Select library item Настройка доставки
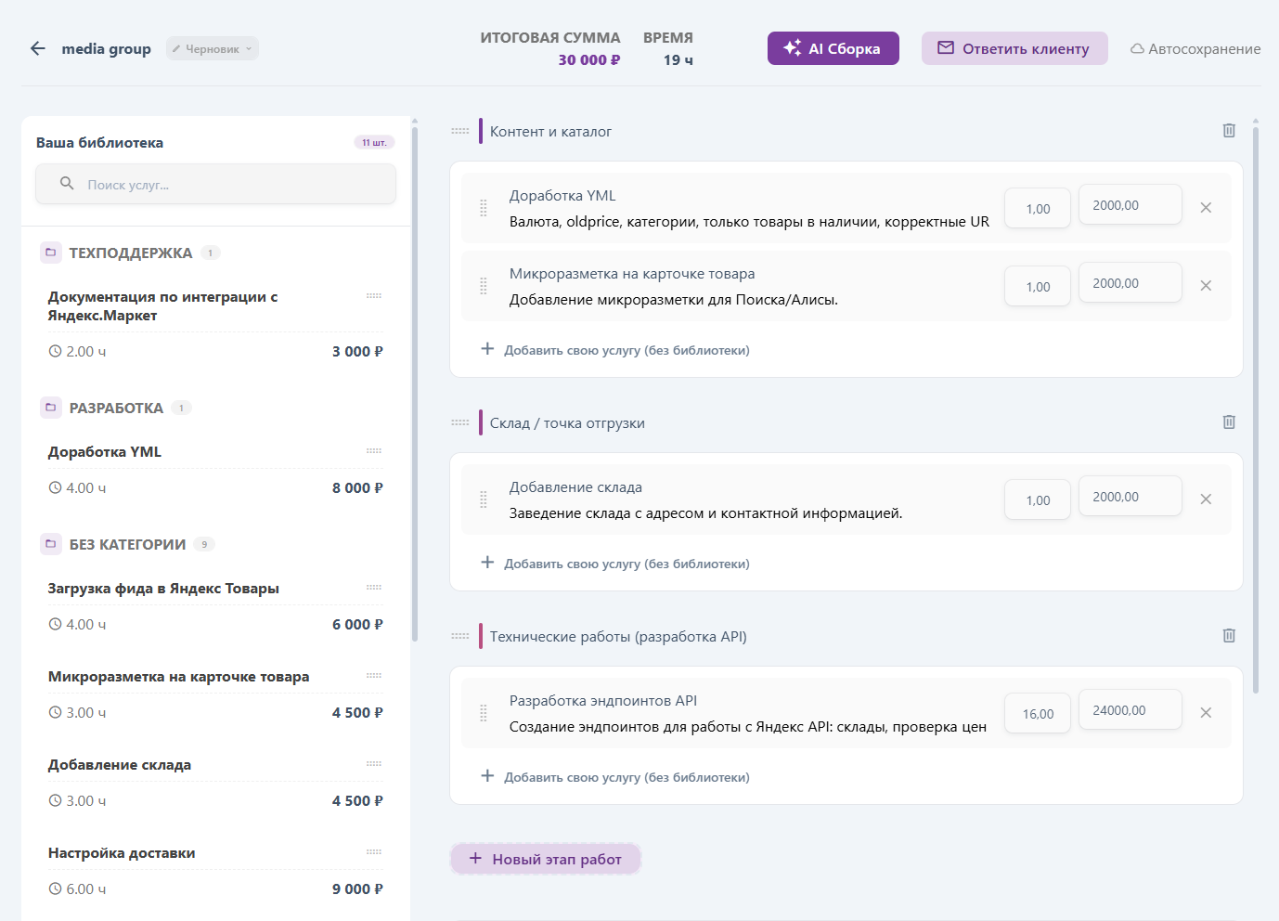 tap(215, 870)
